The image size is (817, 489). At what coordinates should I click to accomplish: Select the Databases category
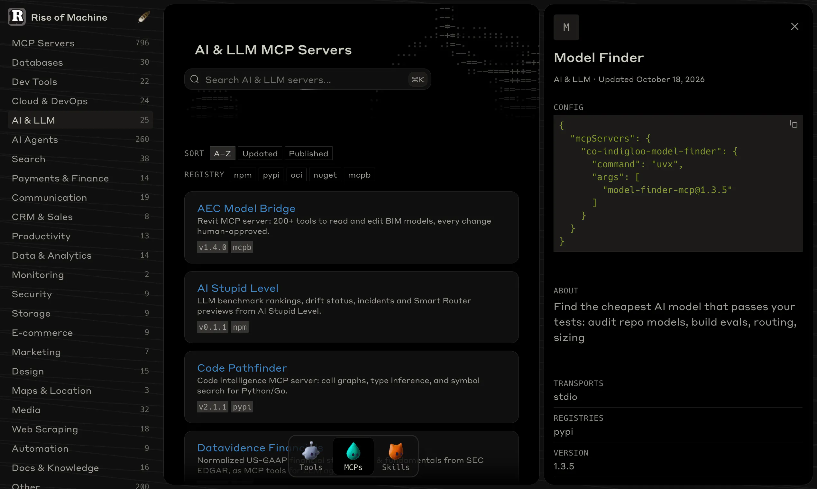click(x=80, y=62)
